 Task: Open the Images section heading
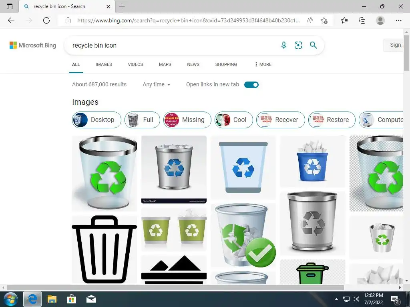click(x=85, y=102)
